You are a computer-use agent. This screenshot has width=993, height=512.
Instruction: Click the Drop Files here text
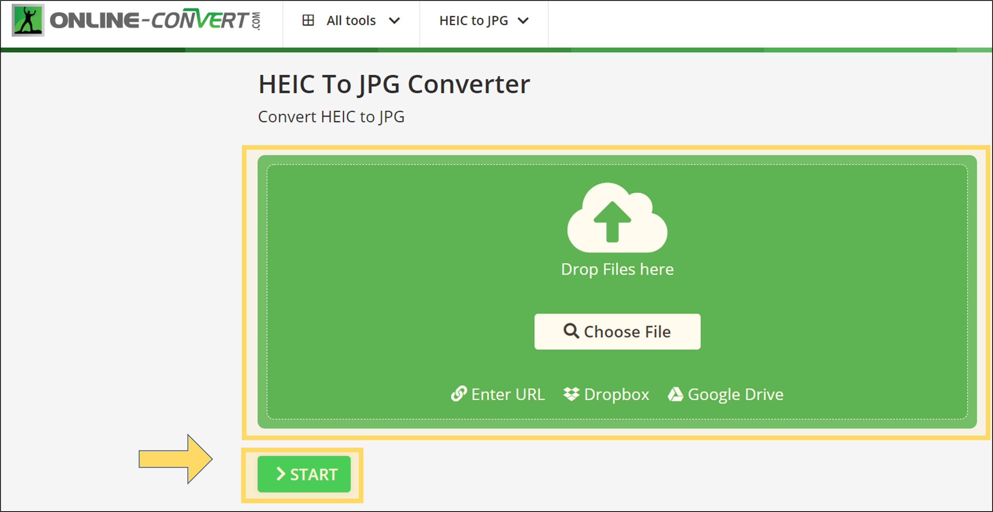[x=617, y=269]
